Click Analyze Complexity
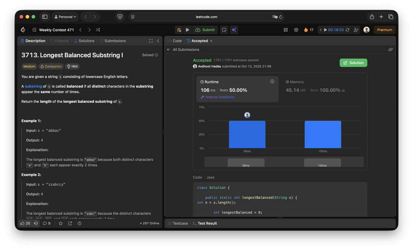 coord(218,97)
